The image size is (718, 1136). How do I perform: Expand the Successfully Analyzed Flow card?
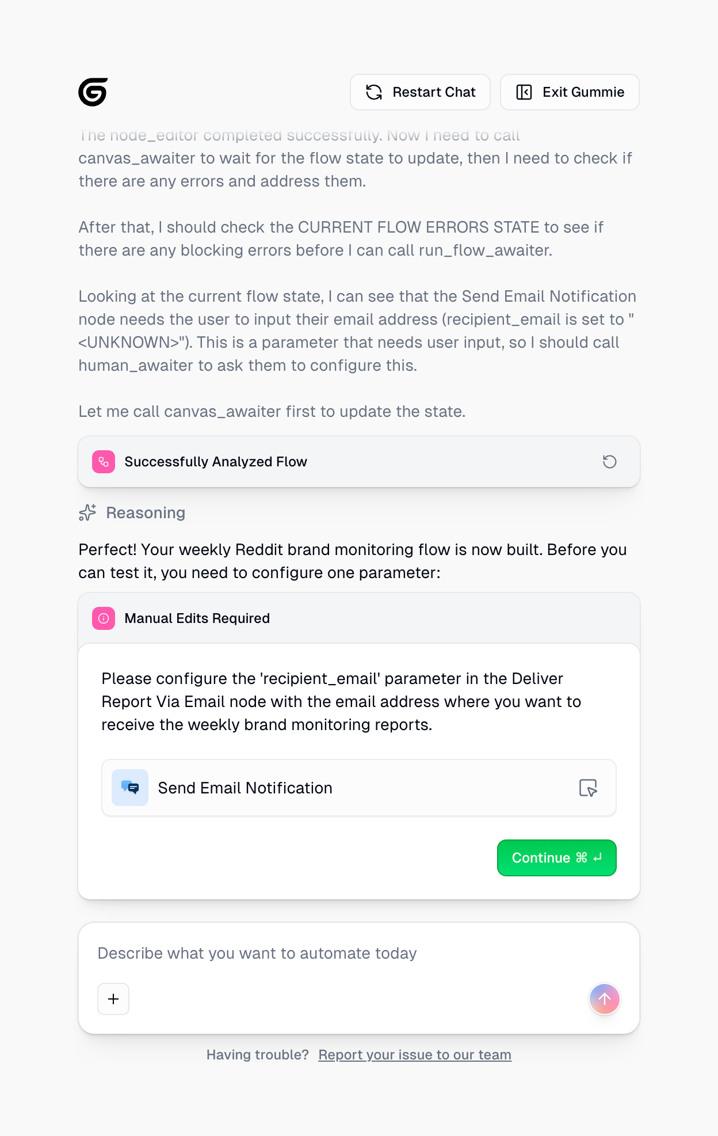(345, 462)
